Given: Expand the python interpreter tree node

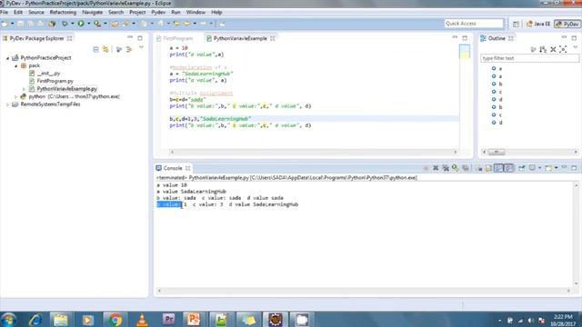Looking at the screenshot, I should point(16,96).
